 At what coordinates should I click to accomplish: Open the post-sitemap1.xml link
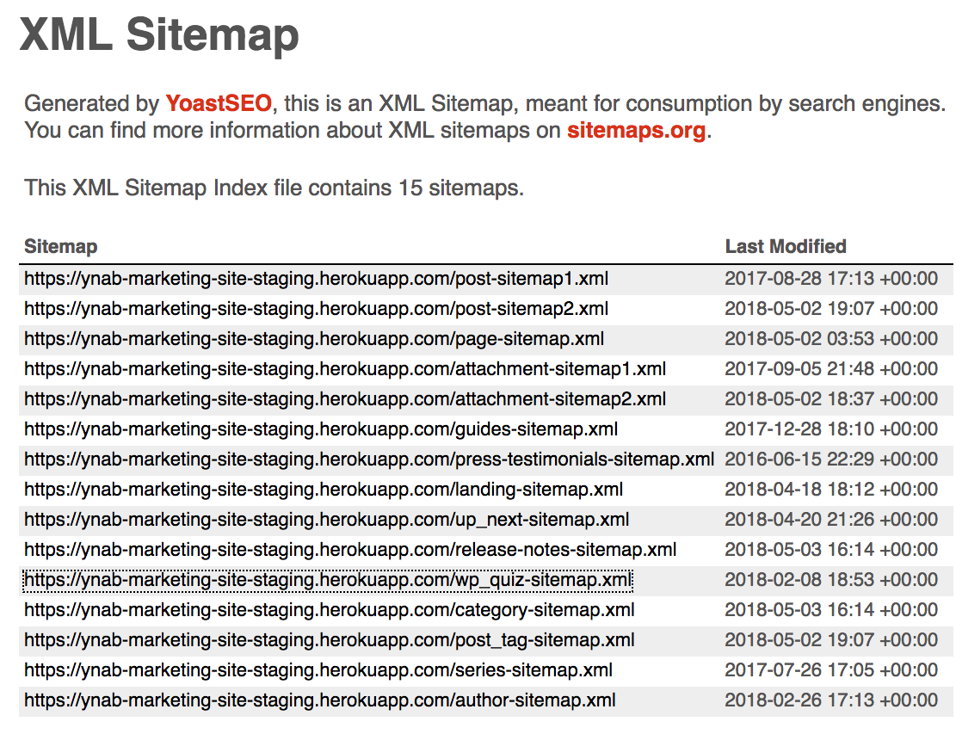[316, 279]
